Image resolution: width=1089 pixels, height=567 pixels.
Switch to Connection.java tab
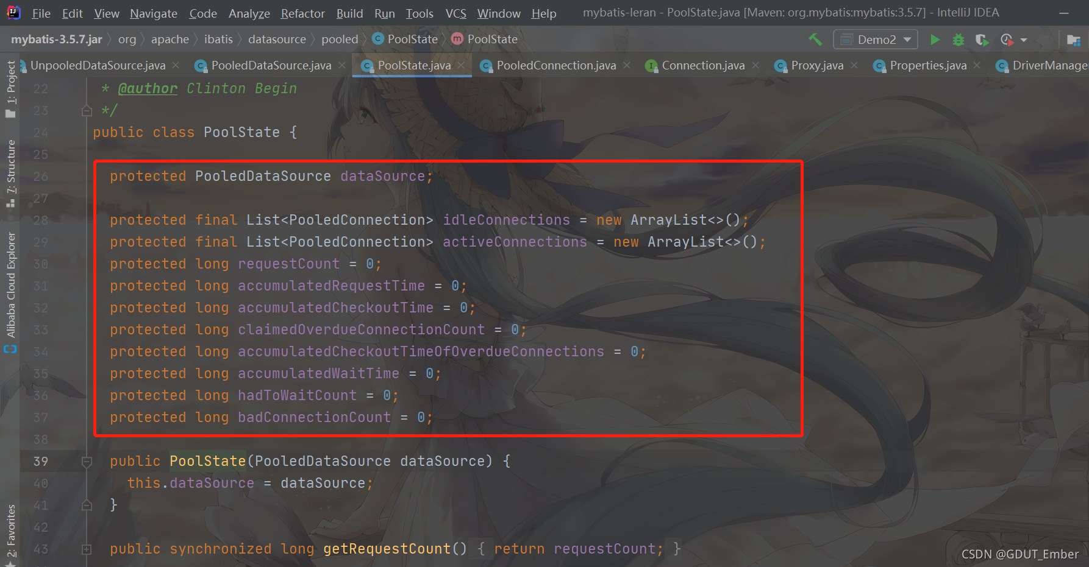702,65
